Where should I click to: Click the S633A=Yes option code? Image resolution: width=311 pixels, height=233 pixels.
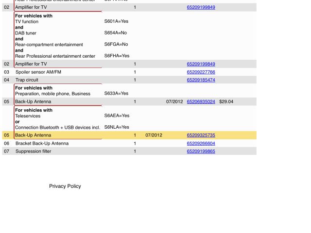pyautogui.click(x=116, y=93)
